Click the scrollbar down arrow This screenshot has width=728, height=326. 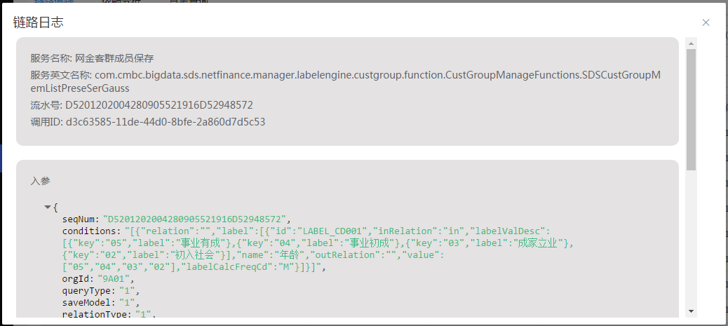coord(691,311)
